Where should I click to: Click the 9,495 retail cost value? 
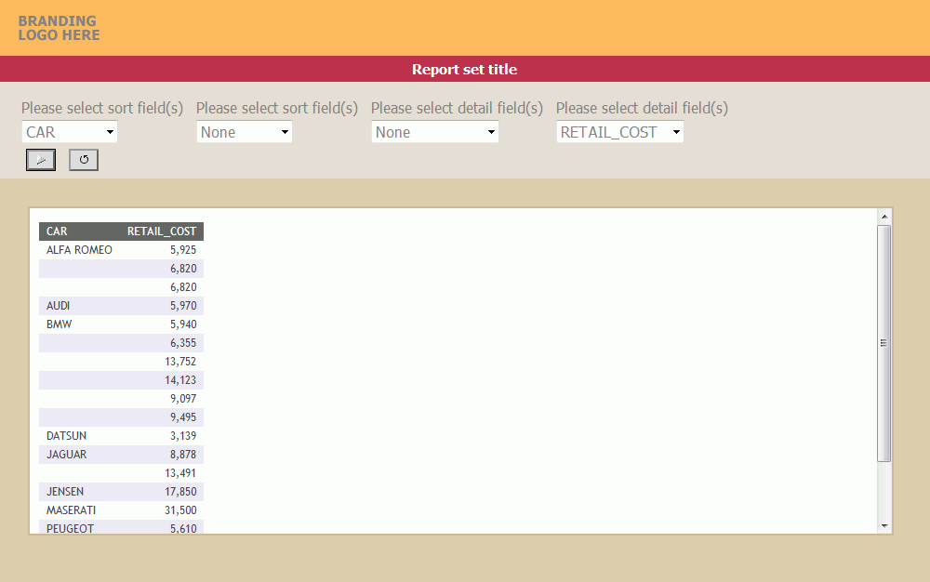pos(183,417)
